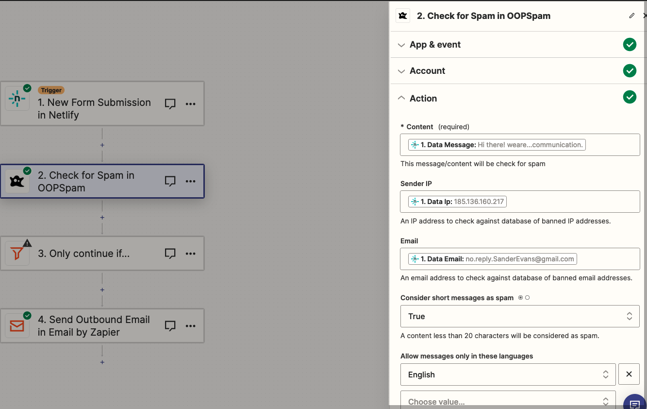Select step 4 Send Outbound Email
Viewport: 647px width, 409px height.
coord(102,326)
